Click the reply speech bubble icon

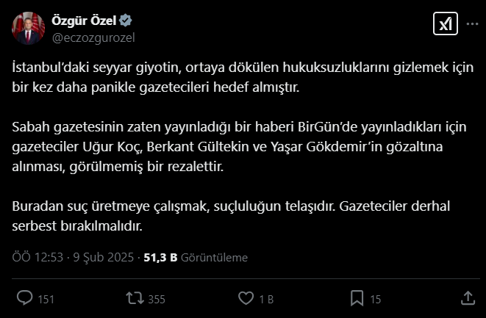24,298
